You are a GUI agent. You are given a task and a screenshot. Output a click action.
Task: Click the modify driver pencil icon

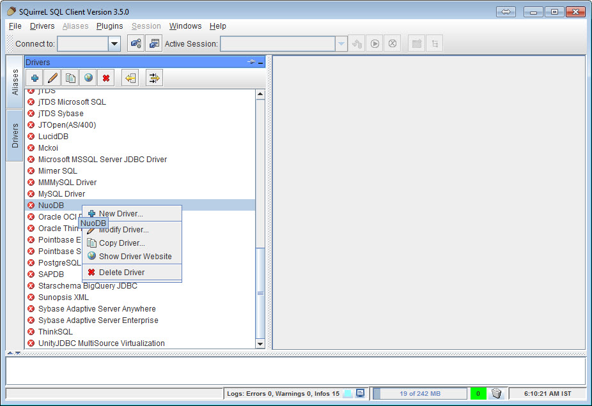coord(52,78)
